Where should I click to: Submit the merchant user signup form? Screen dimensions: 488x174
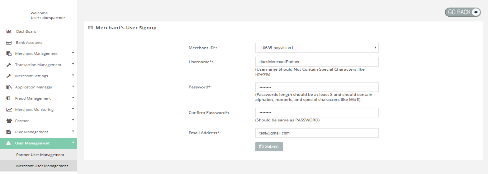tap(269, 147)
